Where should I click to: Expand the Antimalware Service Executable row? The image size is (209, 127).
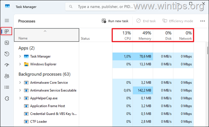click(x=20, y=90)
